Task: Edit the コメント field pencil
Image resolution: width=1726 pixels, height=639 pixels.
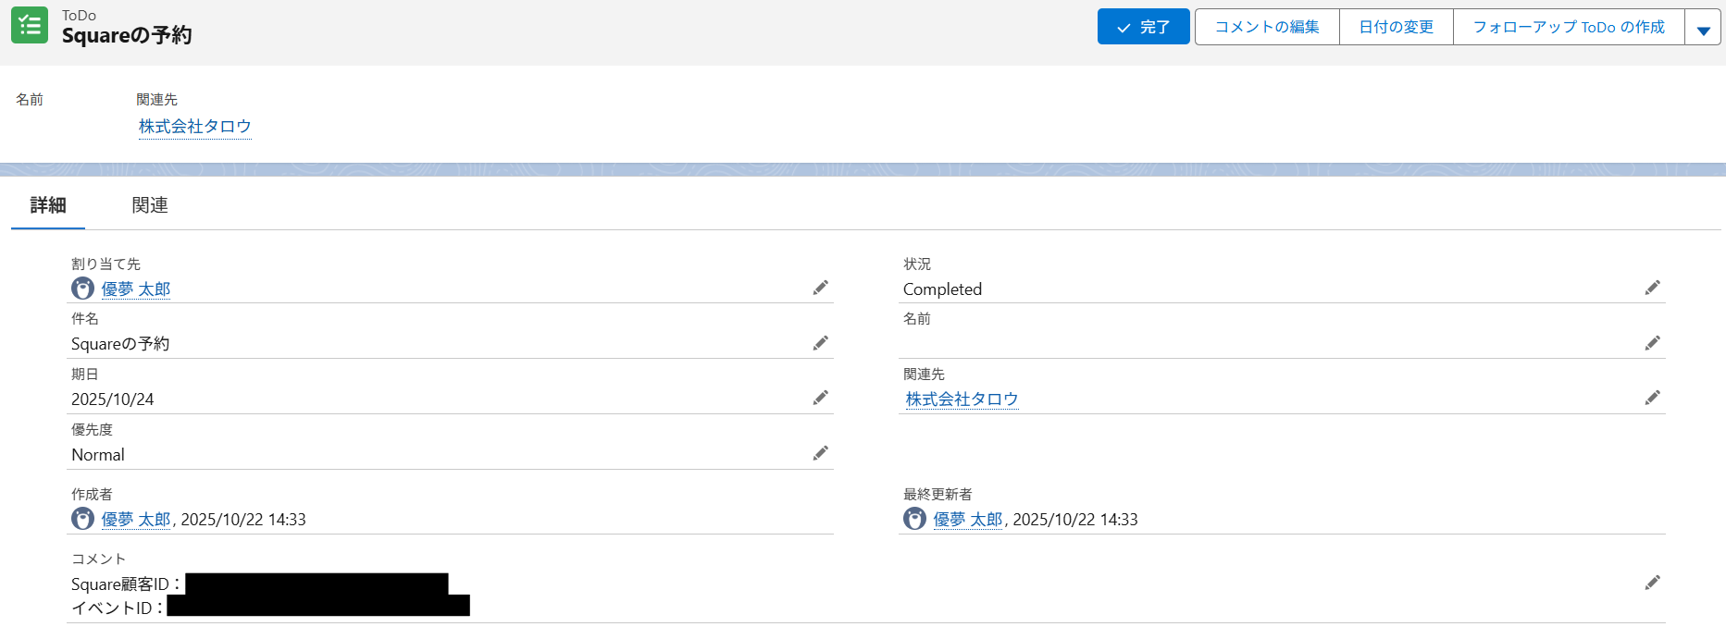Action: pos(1652,583)
